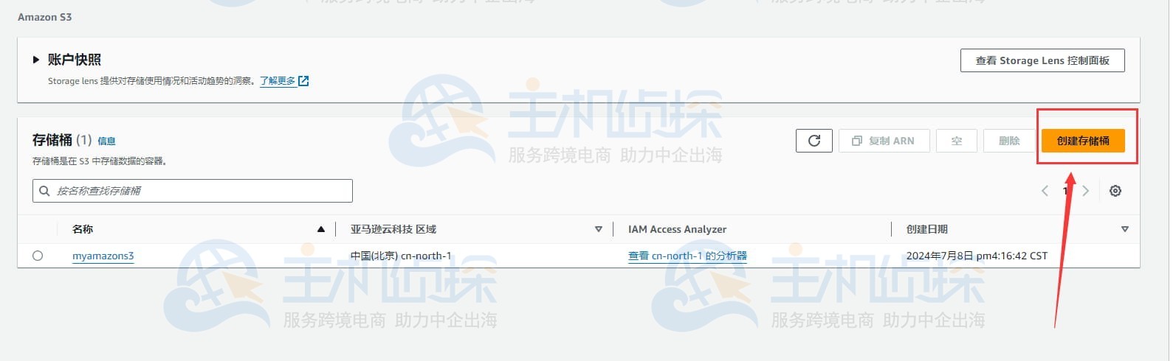1176x361 pixels.
Task: Sort by 创建日期 column arrow
Action: 1124,229
